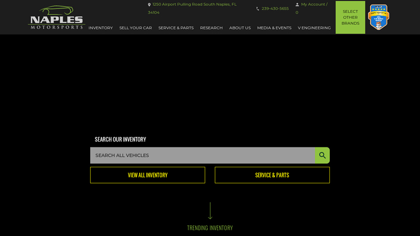
Task: Click the Naples Motorsports logo
Action: (x=56, y=17)
